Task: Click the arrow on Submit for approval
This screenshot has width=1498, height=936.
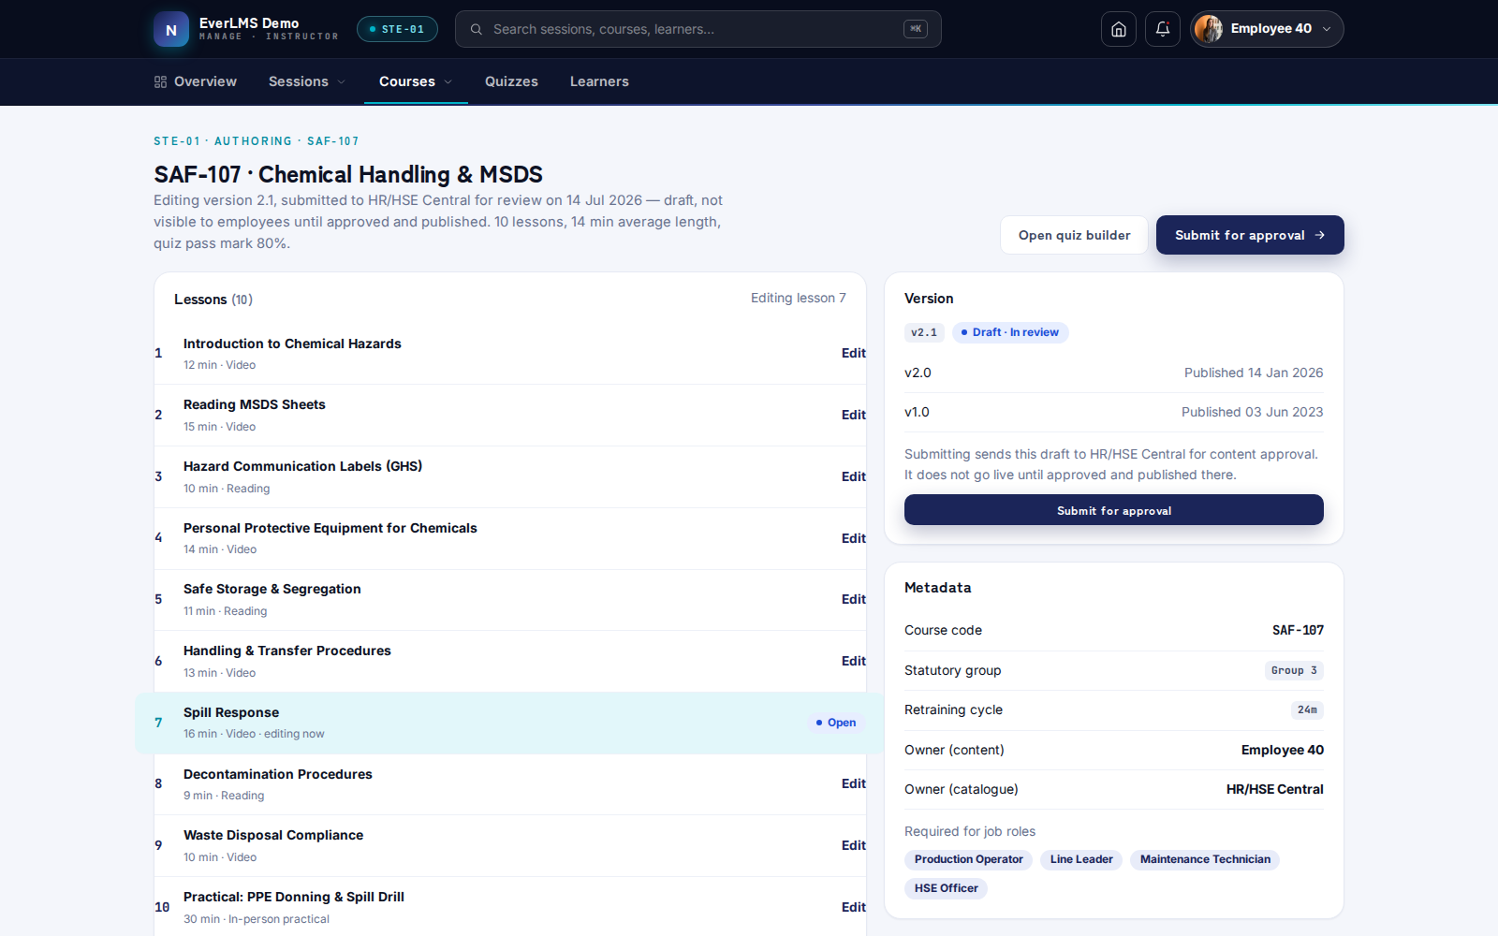Action: pyautogui.click(x=1319, y=235)
